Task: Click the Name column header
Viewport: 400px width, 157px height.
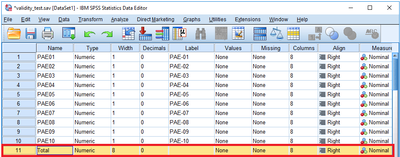Action: point(55,48)
